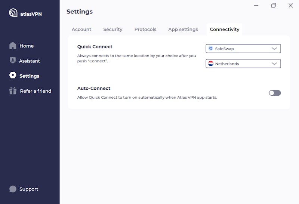Open the Protocols tab
The width and height of the screenshot is (299, 204).
pos(145,30)
